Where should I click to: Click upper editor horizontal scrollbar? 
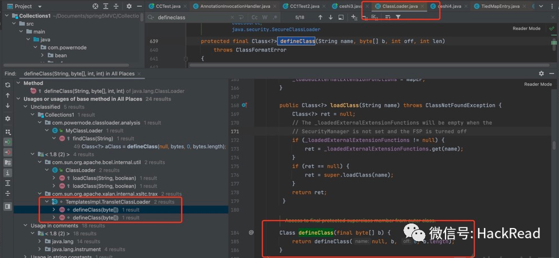coord(369,65)
